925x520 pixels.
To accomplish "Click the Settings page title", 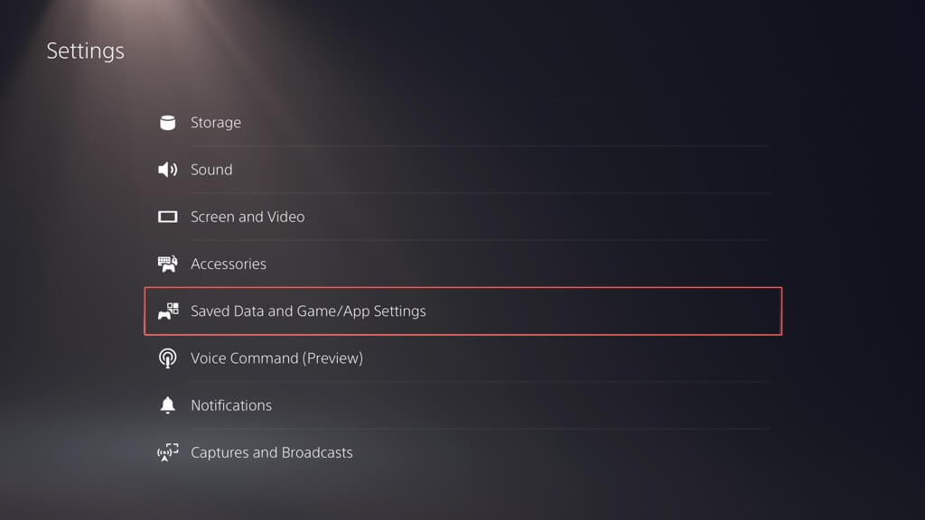I will (86, 51).
